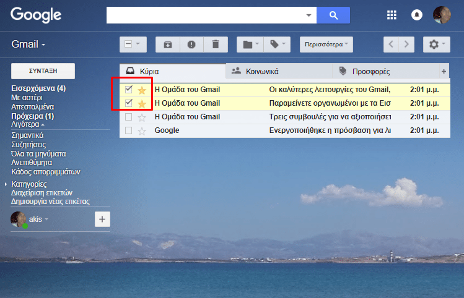Open the Move to folder menu
This screenshot has width=464, height=298.
click(250, 45)
